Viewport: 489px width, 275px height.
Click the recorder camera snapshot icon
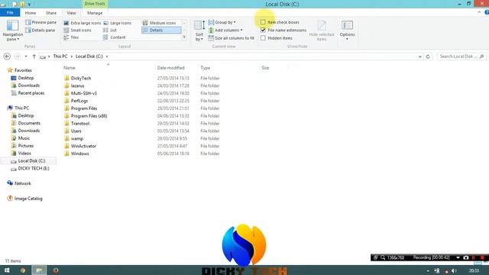(466, 257)
